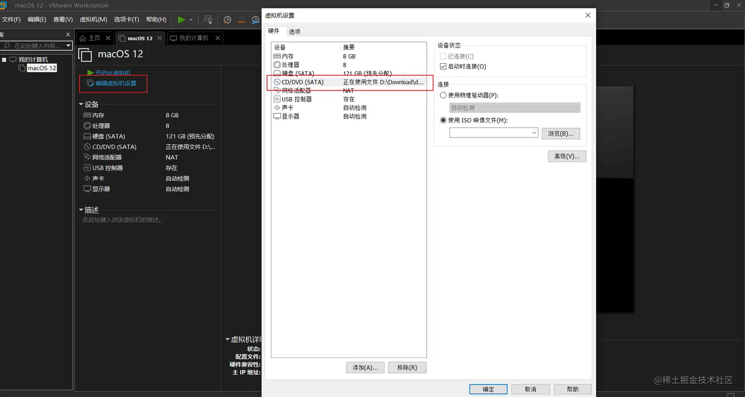Close the library sidebar panel
Viewport: 745px width, 397px height.
coord(68,35)
